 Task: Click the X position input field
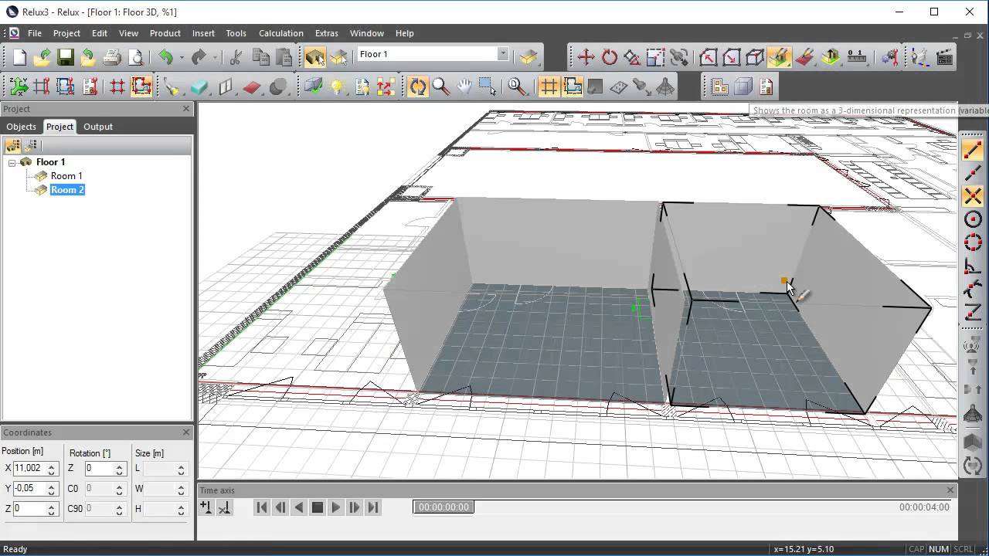[29, 468]
